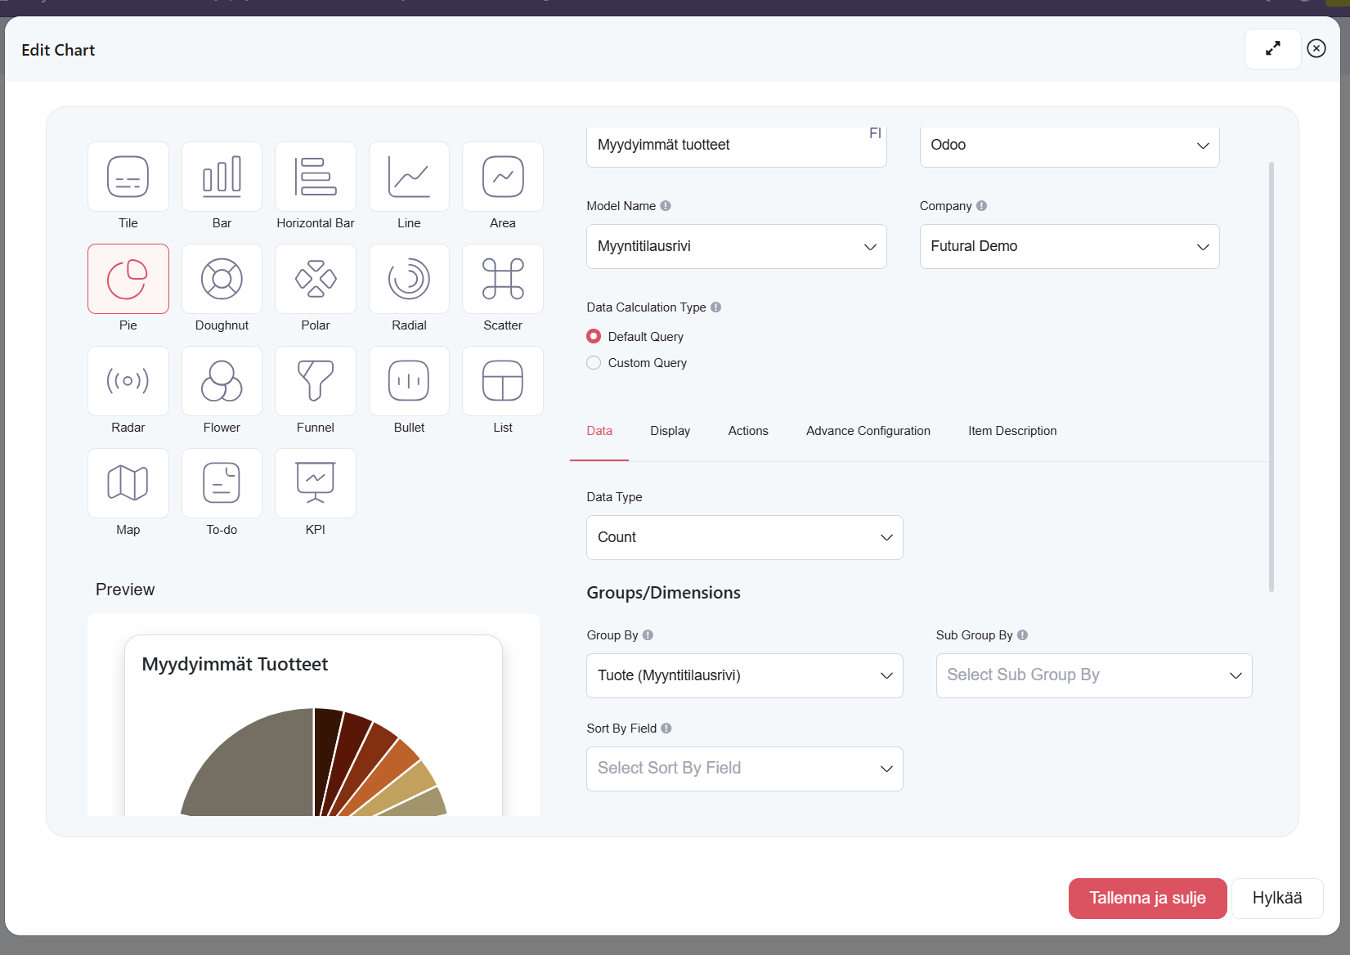Switch to the KPI chart type

(x=315, y=483)
